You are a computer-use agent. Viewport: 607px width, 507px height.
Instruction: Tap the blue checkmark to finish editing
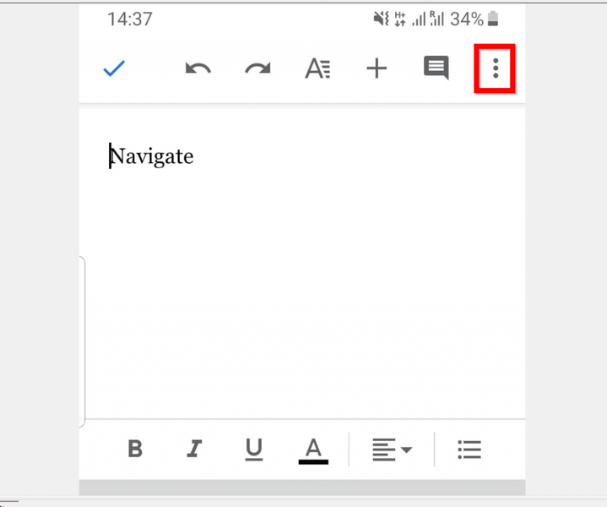(x=114, y=68)
